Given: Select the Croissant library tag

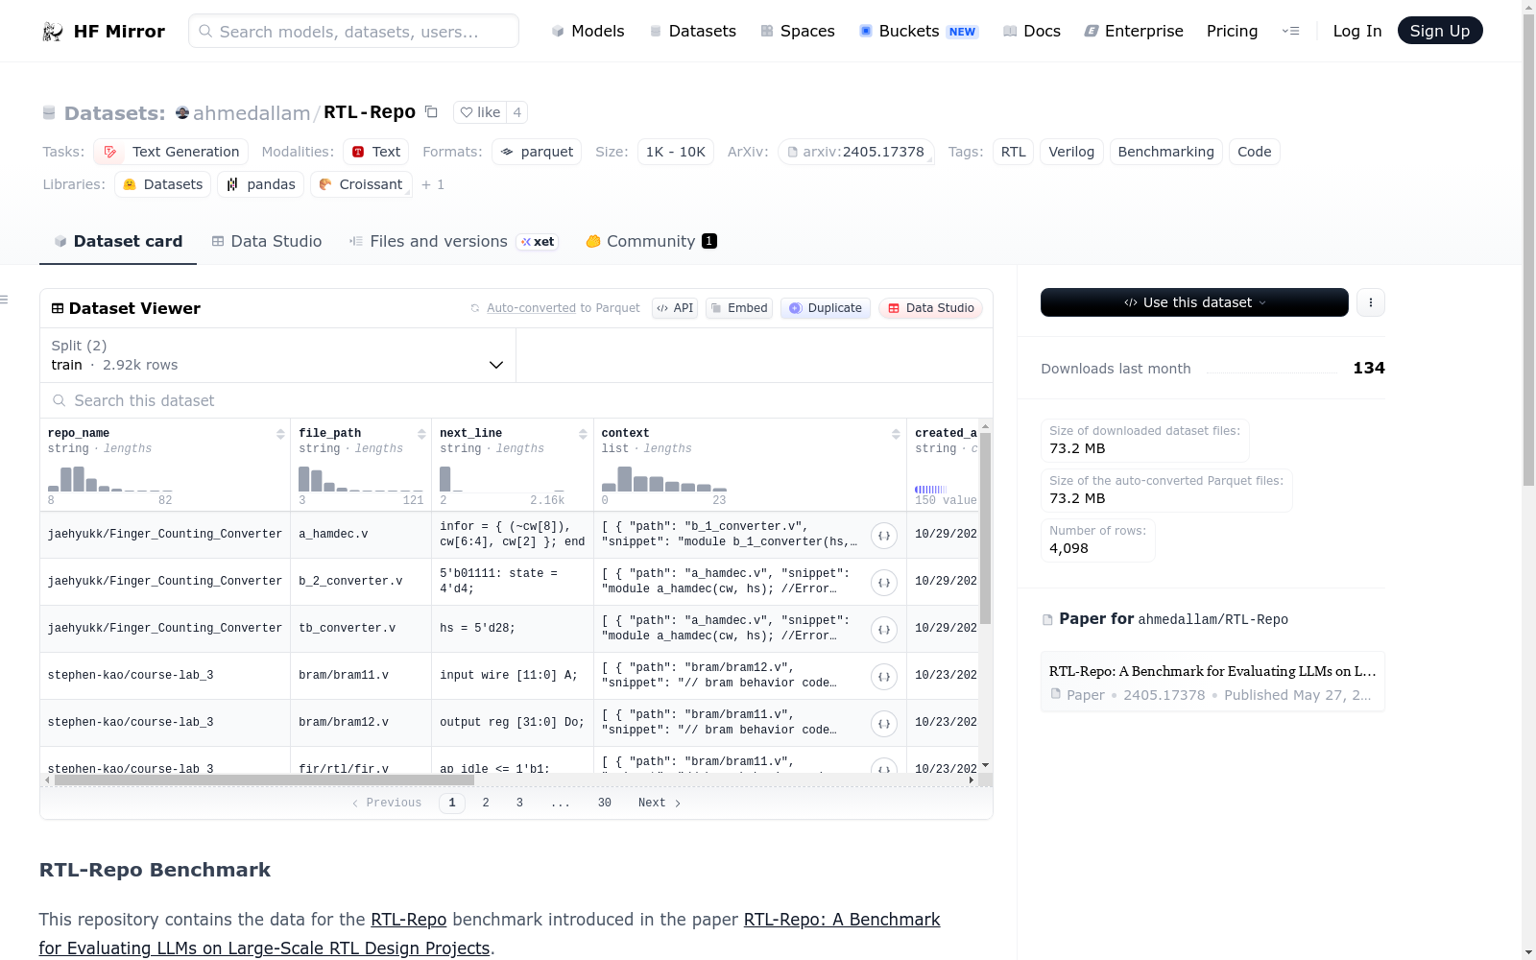Looking at the screenshot, I should pos(361,184).
